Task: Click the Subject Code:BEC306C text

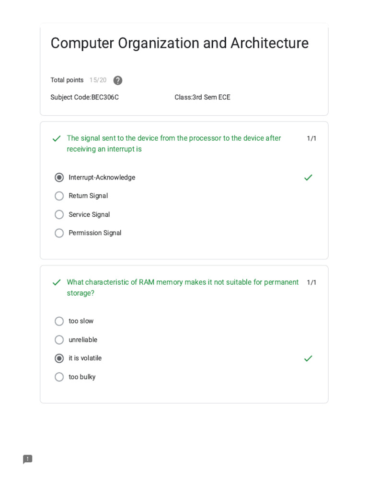Action: [x=84, y=97]
